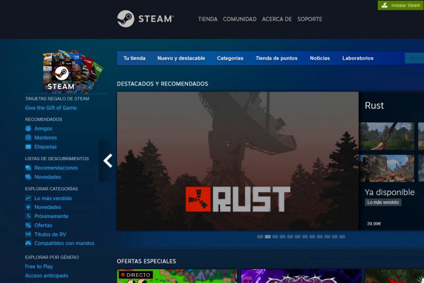Click the Lo más vendido chart icon
Screen dimensions: 424x283
coord(28,198)
